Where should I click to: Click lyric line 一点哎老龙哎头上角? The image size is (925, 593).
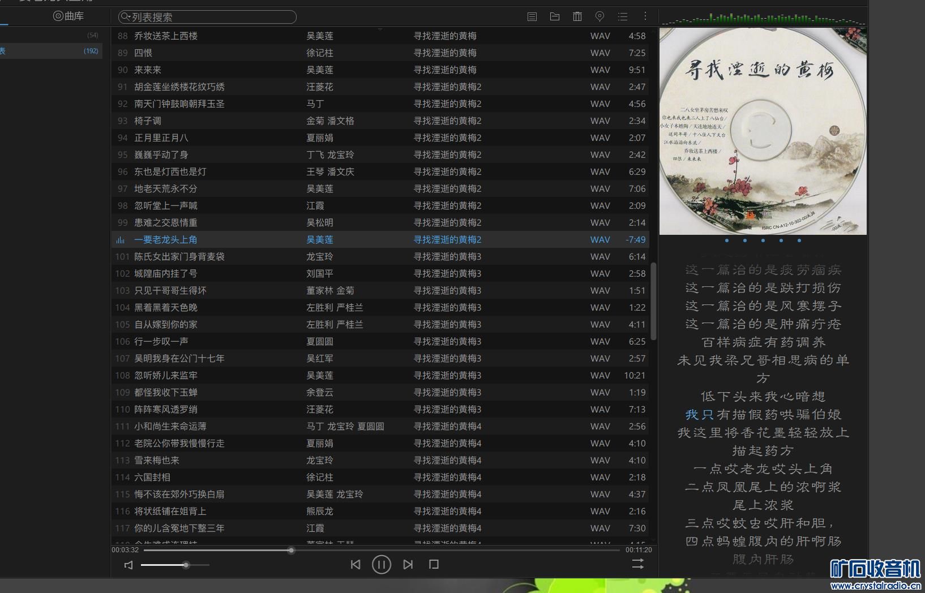(x=763, y=469)
